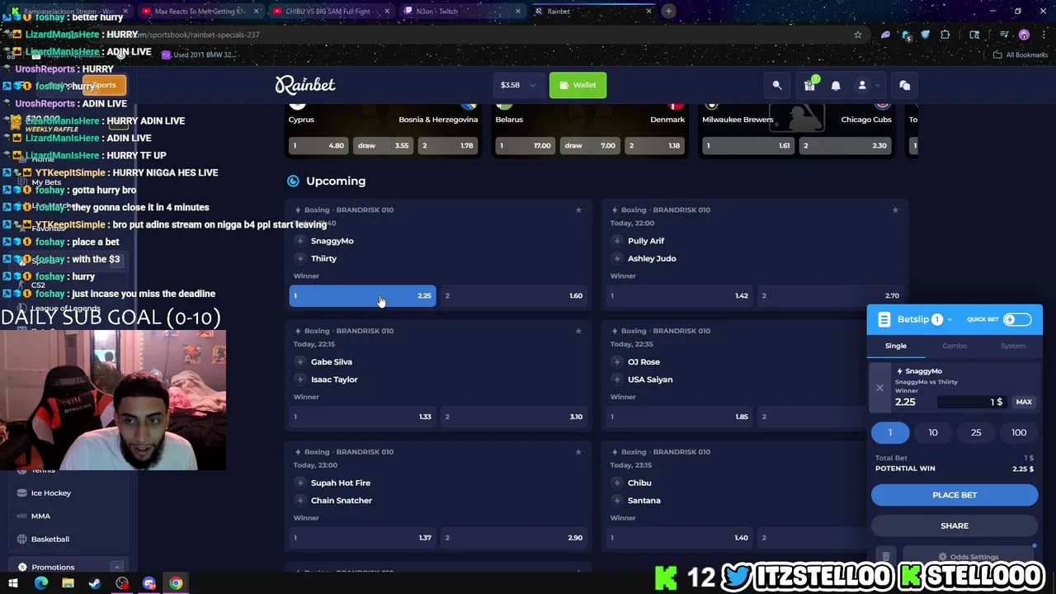Viewport: 1056px width, 594px height.
Task: Click the SHARE button
Action: point(955,526)
